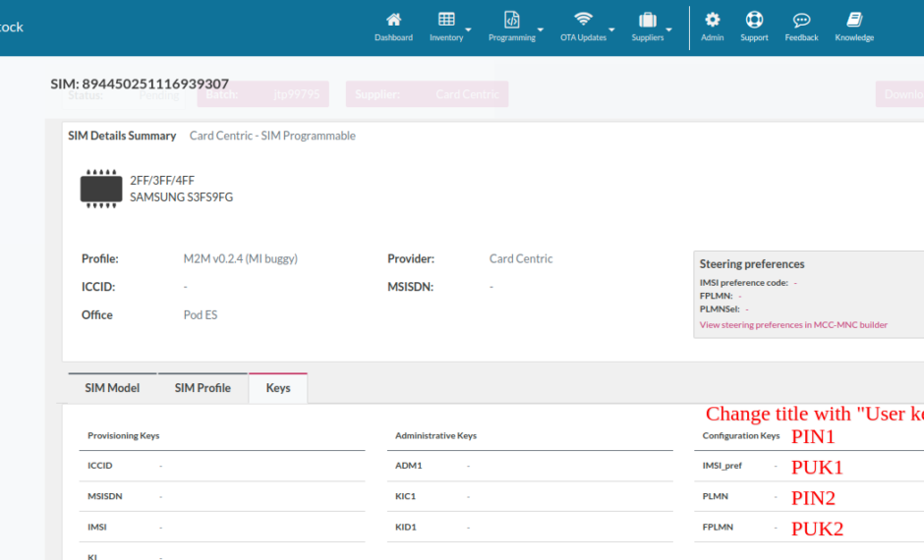Open the Dashboard home icon
Viewport: 924px width, 560px height.
tap(393, 20)
